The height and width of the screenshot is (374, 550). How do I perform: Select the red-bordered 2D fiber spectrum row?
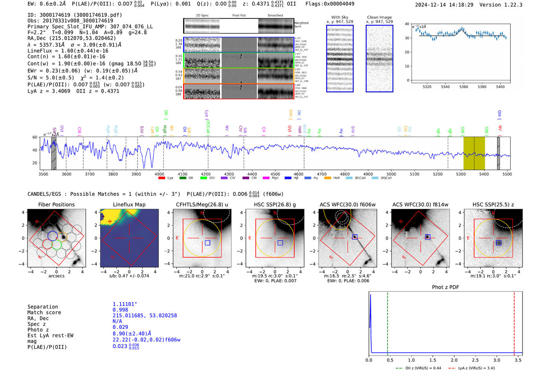[238, 91]
